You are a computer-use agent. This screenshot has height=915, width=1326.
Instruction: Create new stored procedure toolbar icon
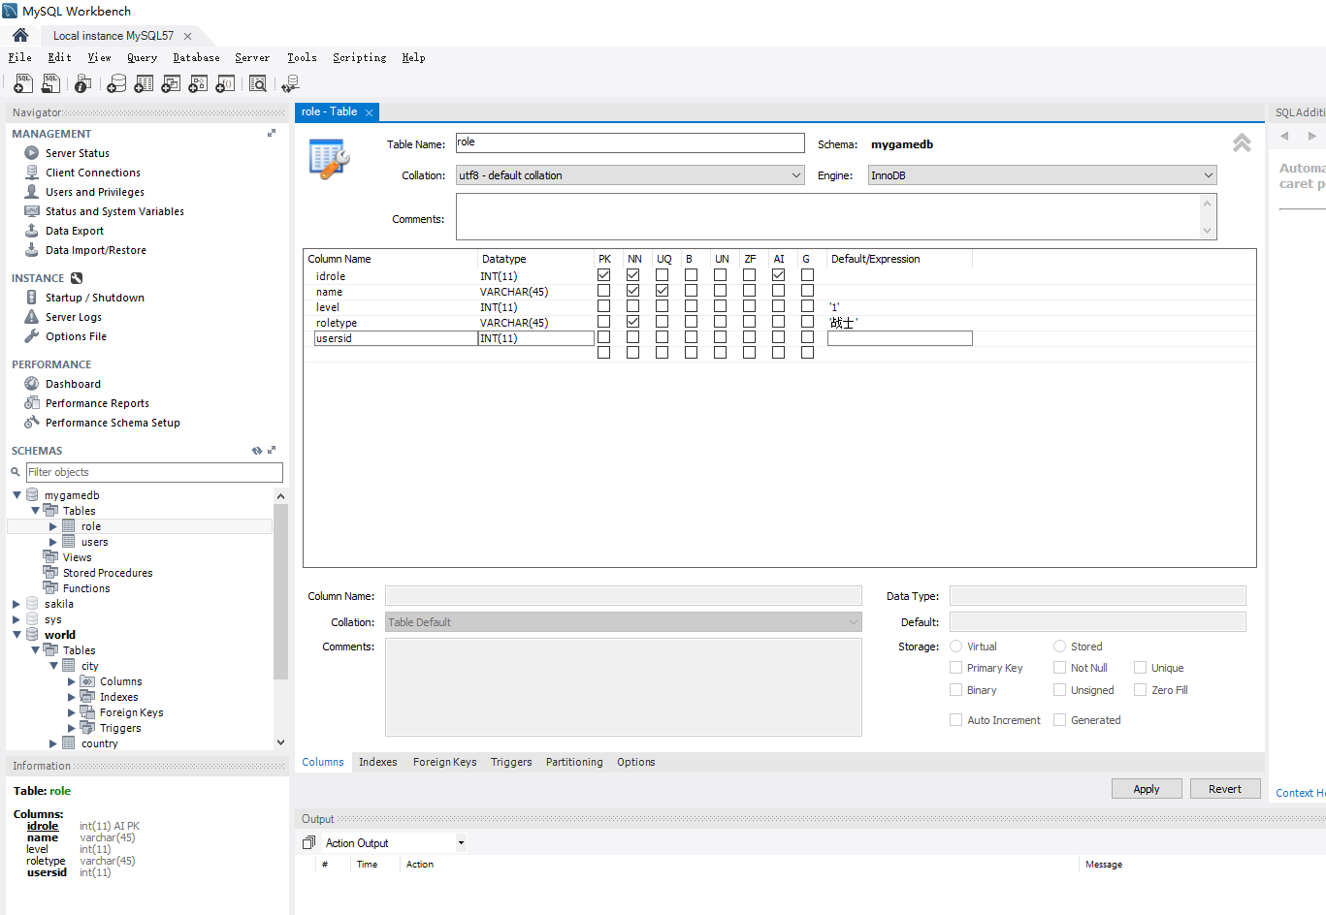pyautogui.click(x=198, y=84)
